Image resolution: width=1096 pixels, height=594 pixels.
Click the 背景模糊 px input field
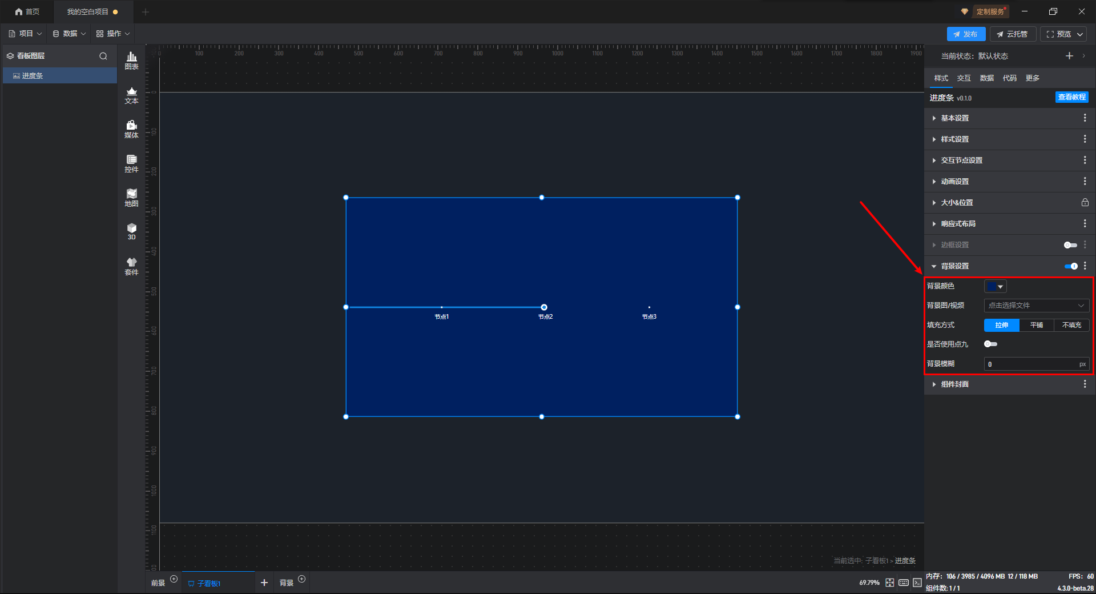pyautogui.click(x=1037, y=364)
